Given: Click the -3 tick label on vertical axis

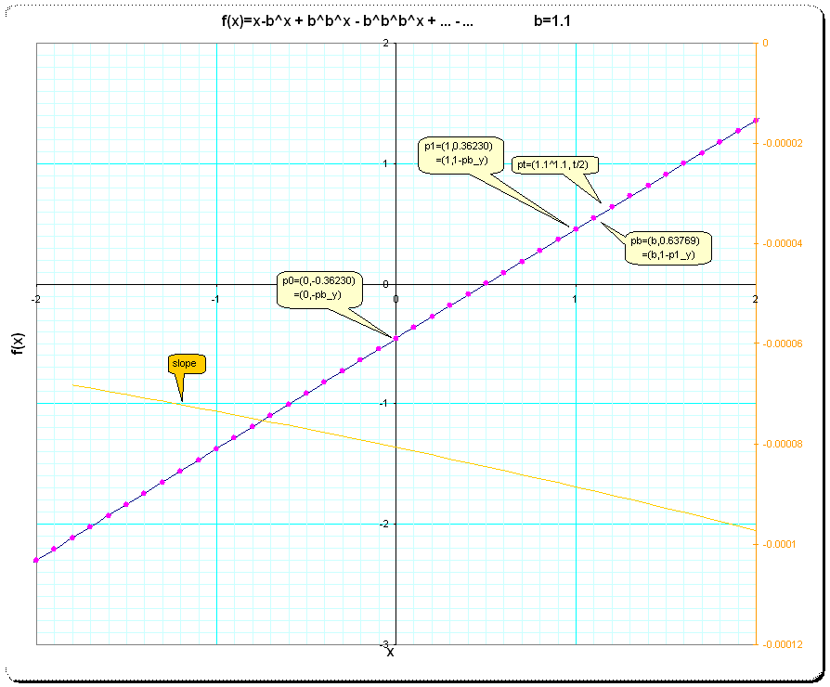Looking at the screenshot, I should point(386,643).
